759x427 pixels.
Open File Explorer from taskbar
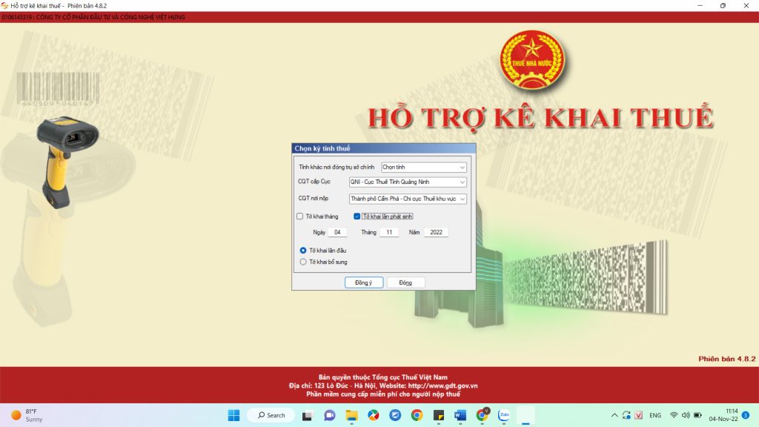pos(351,415)
